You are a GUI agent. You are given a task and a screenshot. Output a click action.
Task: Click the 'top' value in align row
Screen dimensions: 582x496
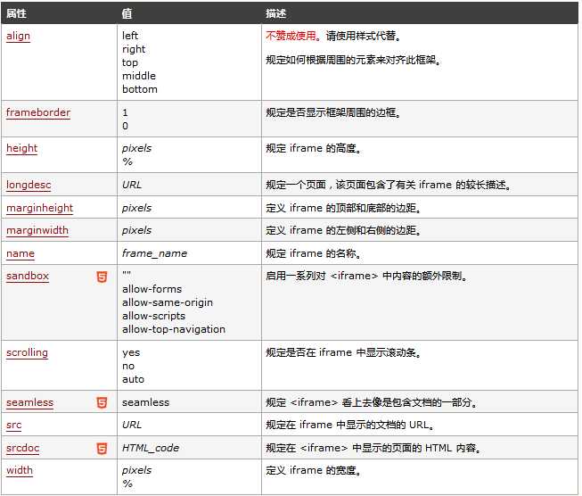(130, 62)
